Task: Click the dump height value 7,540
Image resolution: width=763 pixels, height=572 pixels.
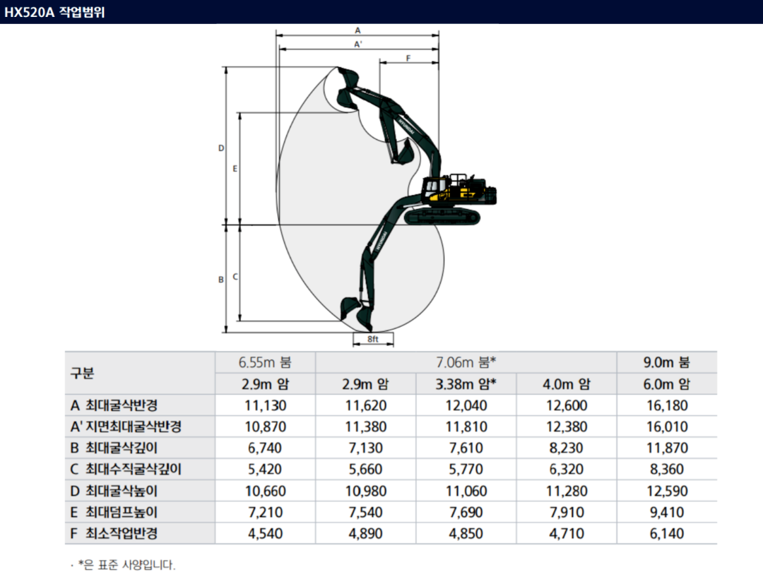Action: click(x=365, y=512)
